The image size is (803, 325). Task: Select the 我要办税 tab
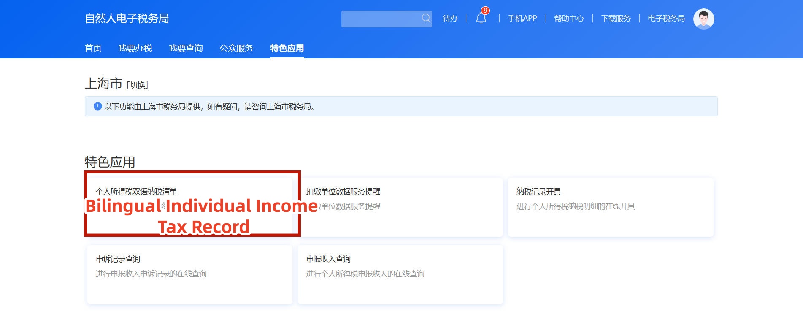point(135,48)
